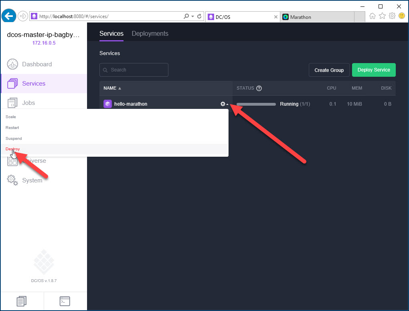Viewport: 409px width, 311px height.
Task: Close the DC/OS browser tab
Action: [276, 17]
